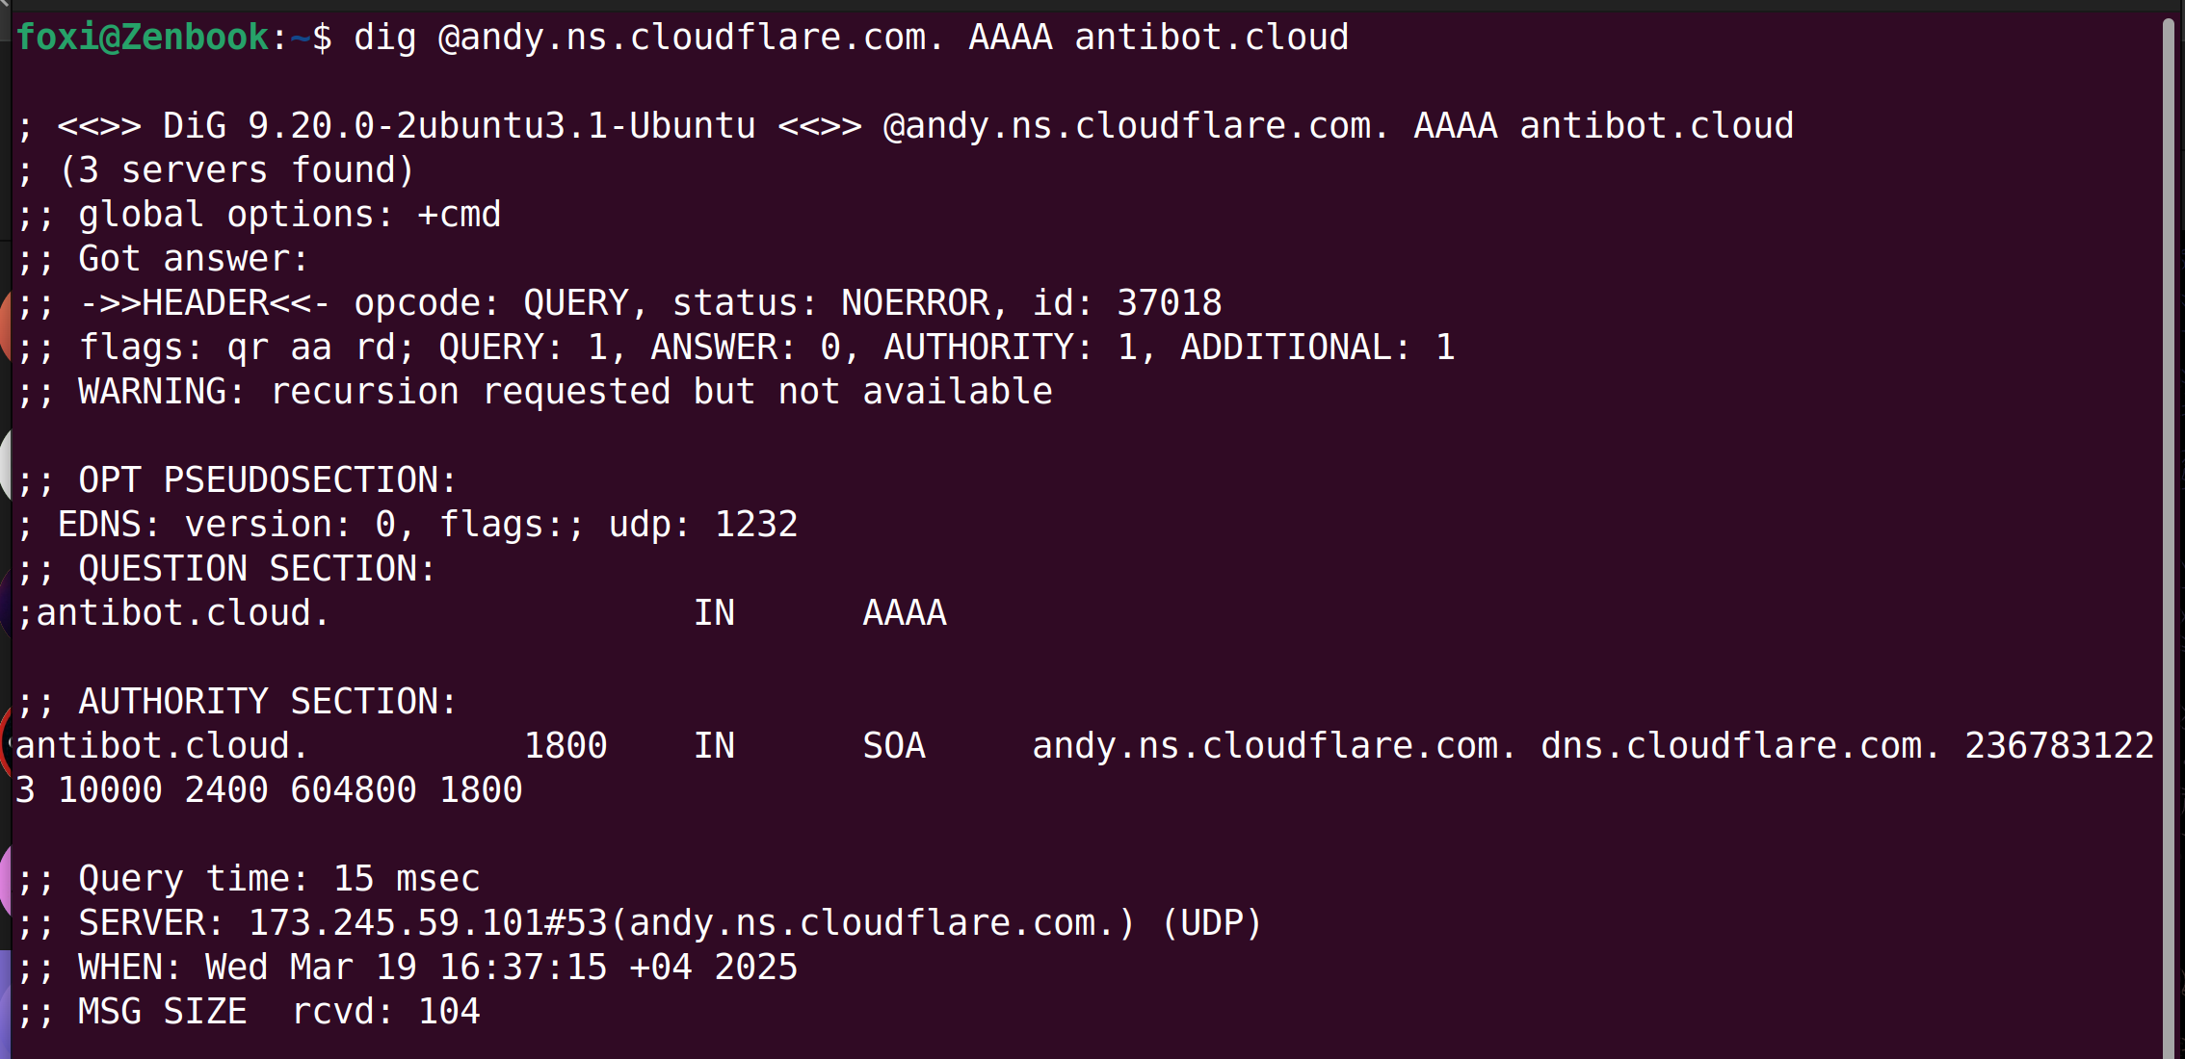Click the "(3 servers found)" line
The height and width of the screenshot is (1059, 2185).
coord(236,170)
